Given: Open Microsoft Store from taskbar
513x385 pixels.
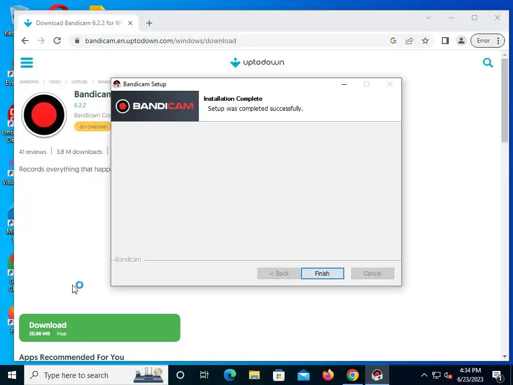Looking at the screenshot, I should tap(279, 375).
